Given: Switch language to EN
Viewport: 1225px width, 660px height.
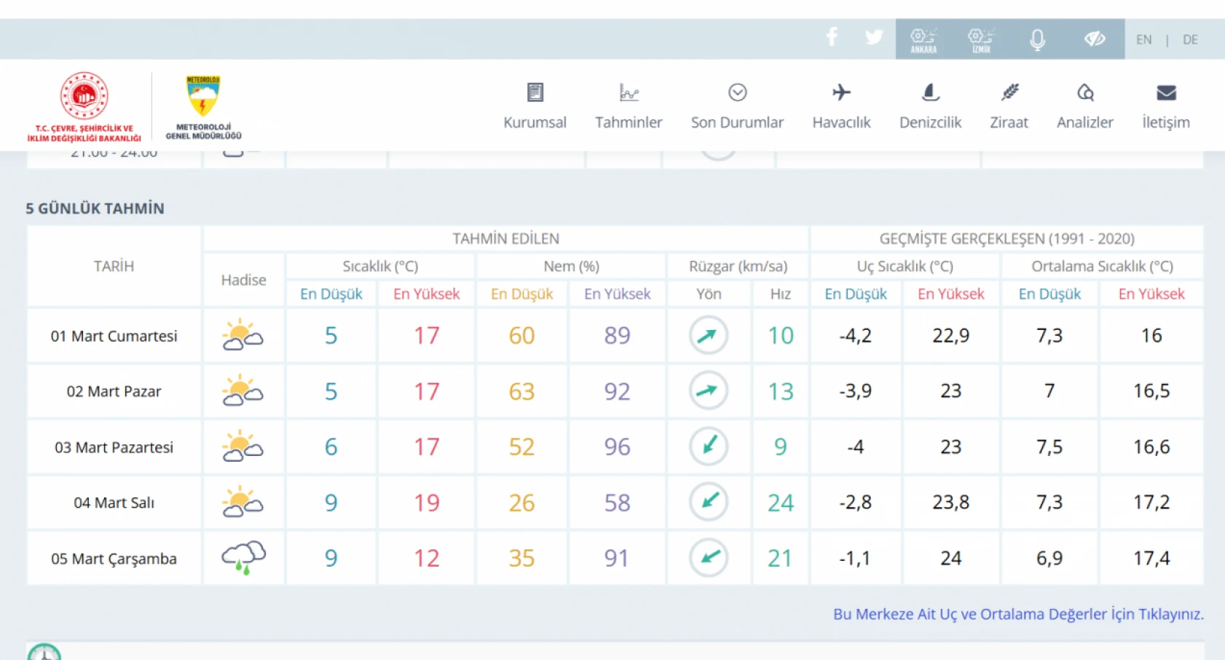Looking at the screenshot, I should point(1143,40).
